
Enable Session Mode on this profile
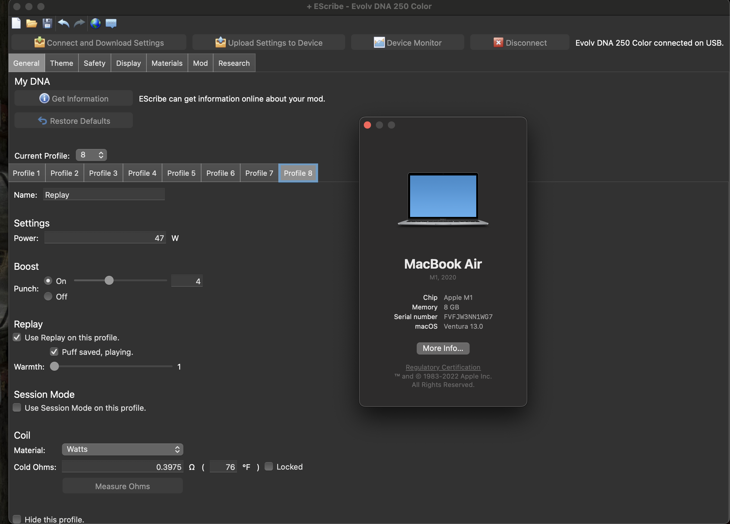[x=17, y=407]
